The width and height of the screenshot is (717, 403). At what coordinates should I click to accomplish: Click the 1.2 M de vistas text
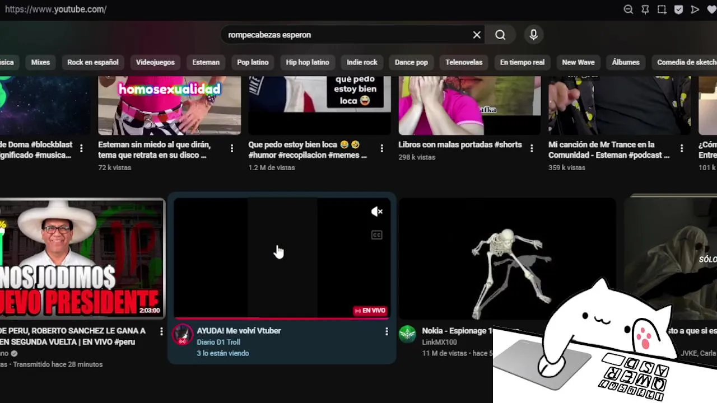272,167
